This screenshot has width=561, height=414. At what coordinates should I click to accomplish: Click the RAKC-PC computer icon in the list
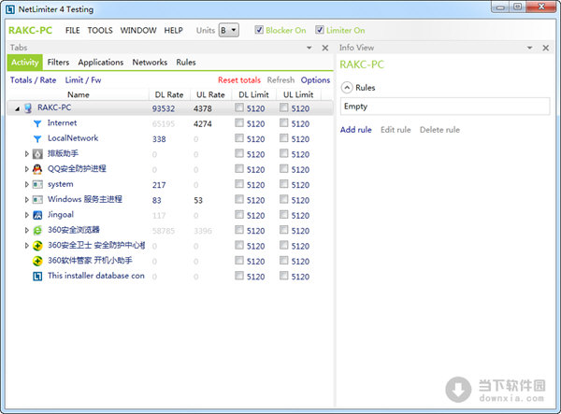coord(28,108)
